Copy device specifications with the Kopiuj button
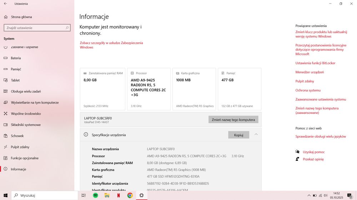Screen dimensions: 357x200 click(x=238, y=135)
